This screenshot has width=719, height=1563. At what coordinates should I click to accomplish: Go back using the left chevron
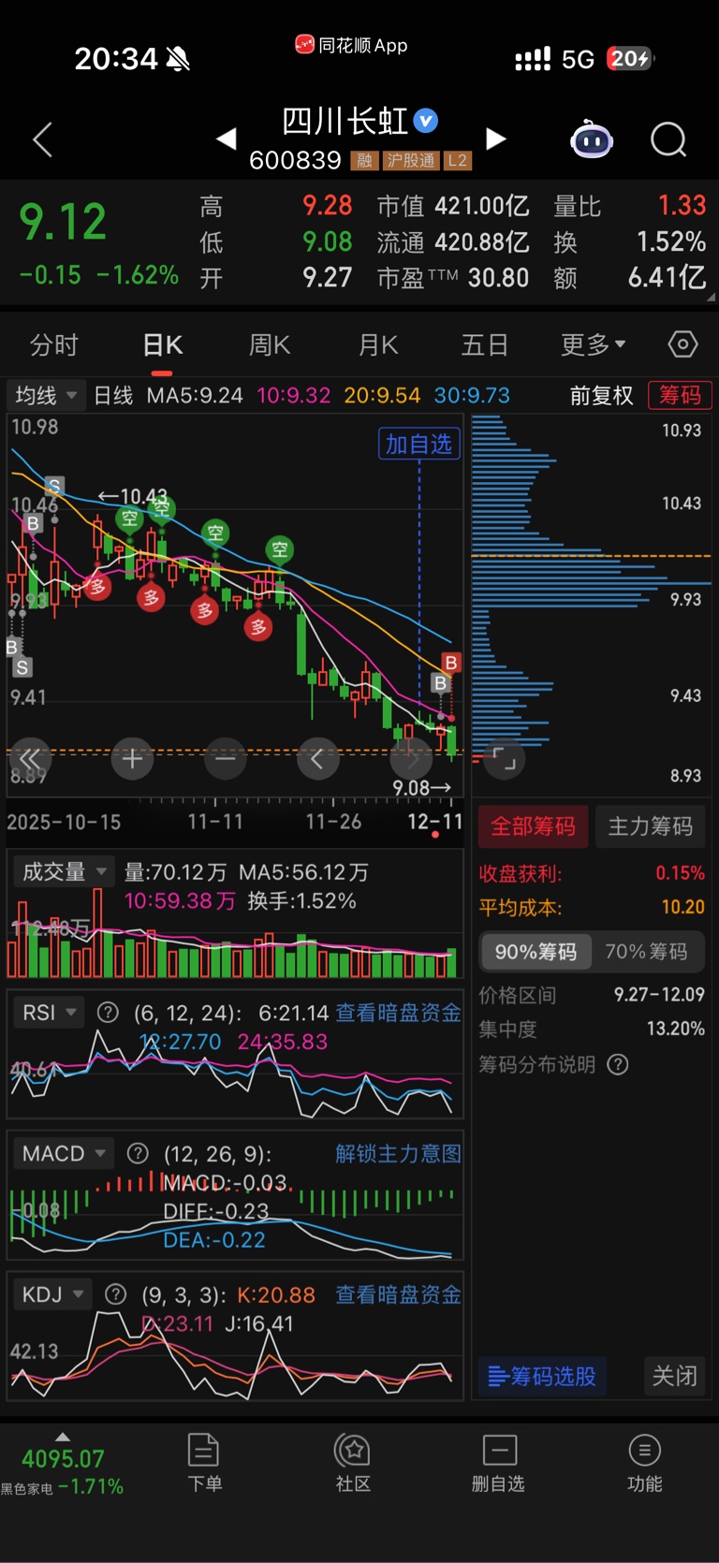click(42, 140)
